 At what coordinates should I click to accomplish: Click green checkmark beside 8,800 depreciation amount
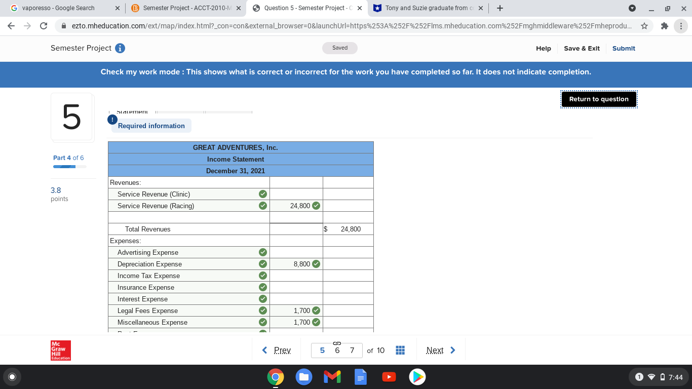316,264
